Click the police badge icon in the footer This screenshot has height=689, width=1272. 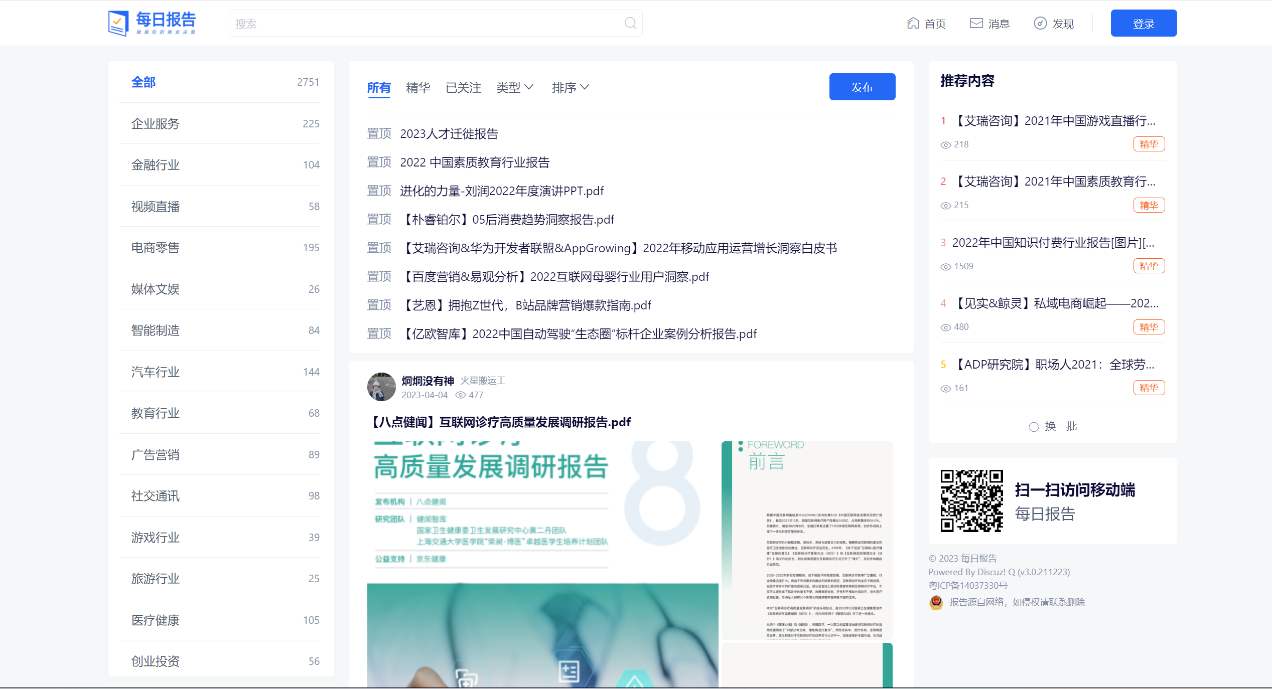click(x=936, y=602)
